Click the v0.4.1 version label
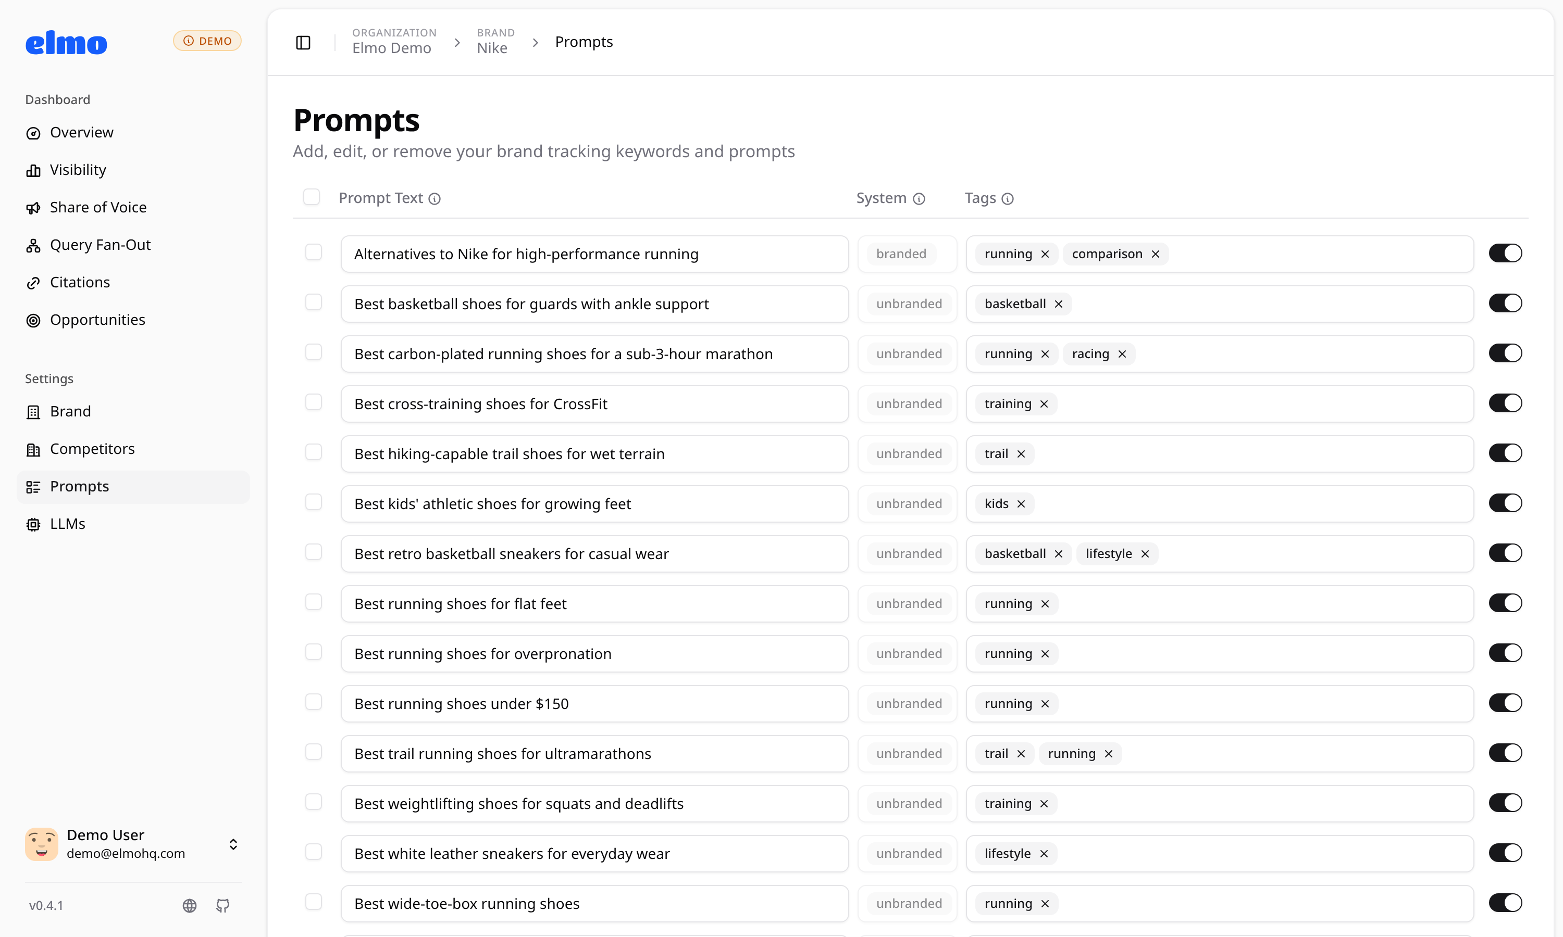This screenshot has height=937, width=1563. (46, 905)
